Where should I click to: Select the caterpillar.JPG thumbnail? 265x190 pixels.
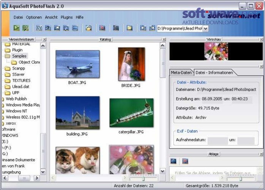[131, 113]
